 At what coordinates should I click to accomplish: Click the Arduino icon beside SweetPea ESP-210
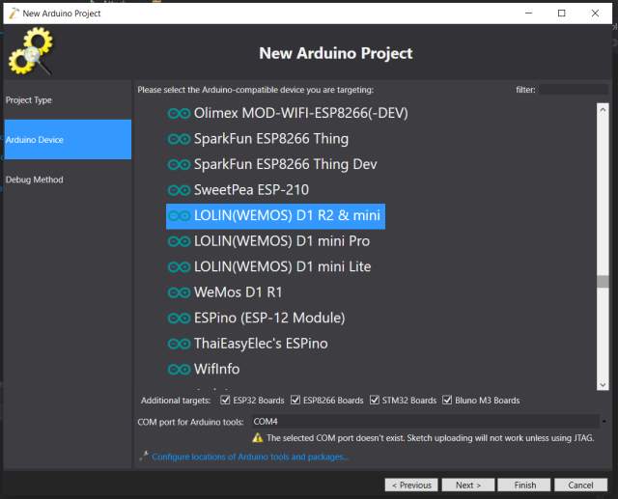click(x=179, y=190)
